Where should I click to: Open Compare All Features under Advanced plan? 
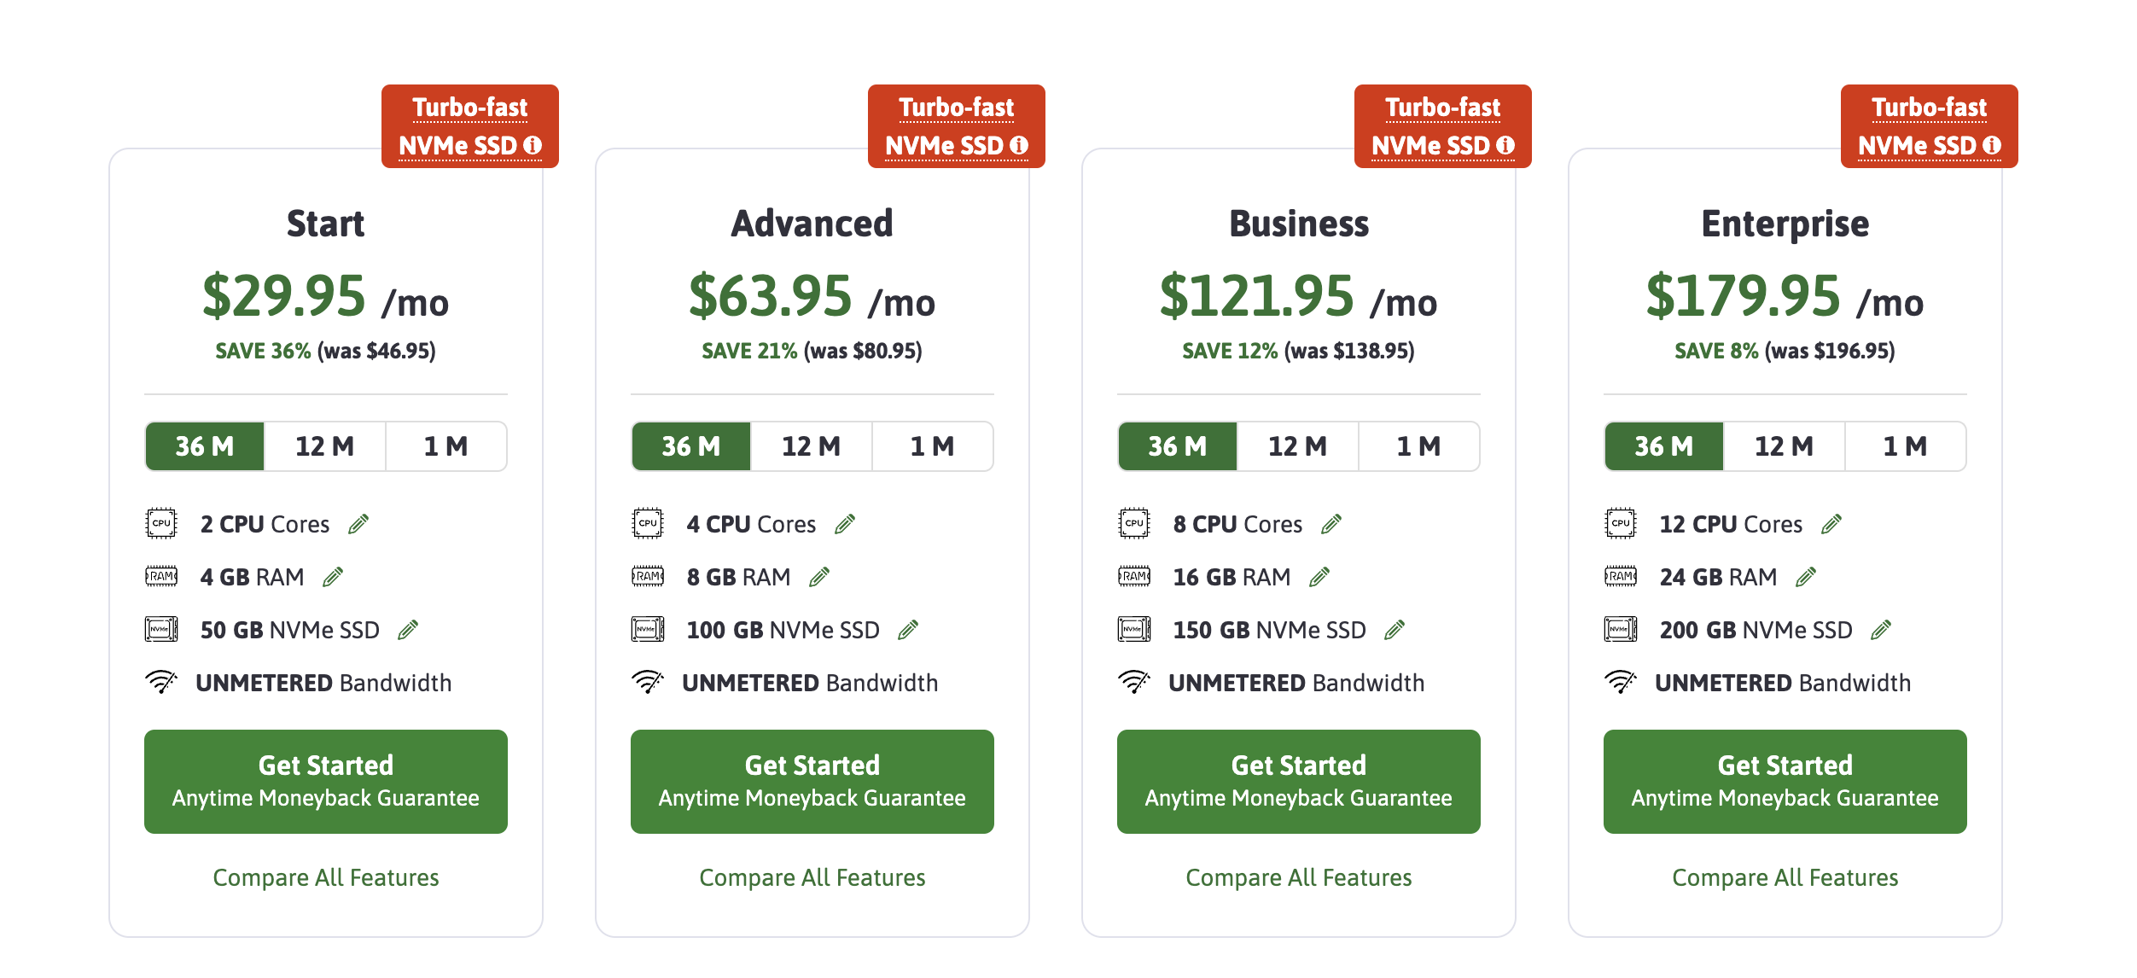tap(812, 877)
